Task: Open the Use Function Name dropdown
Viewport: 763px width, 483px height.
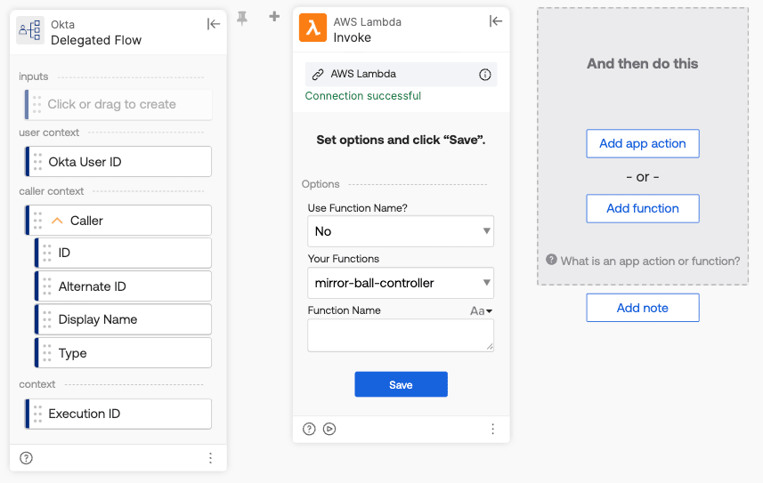Action: pos(401,231)
